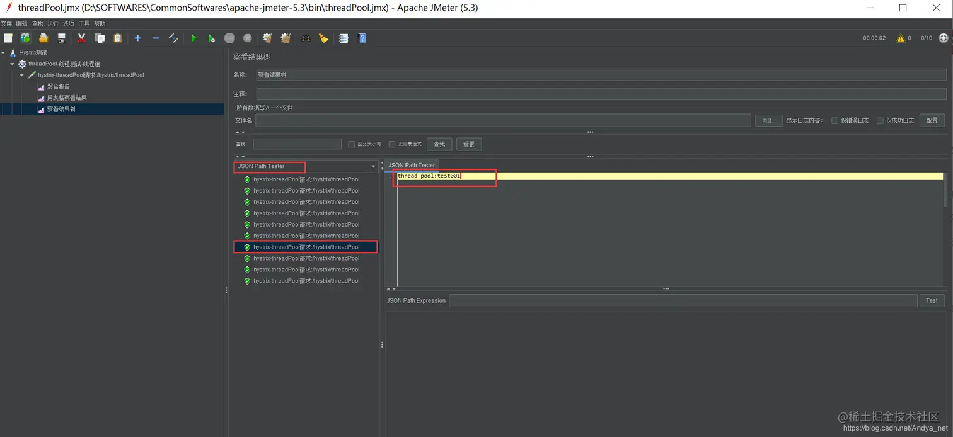Image resolution: width=953 pixels, height=437 pixels.
Task: Click the 重置 button
Action: (469, 144)
